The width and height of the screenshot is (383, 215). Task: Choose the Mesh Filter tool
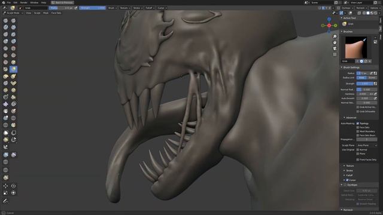pos(5,155)
